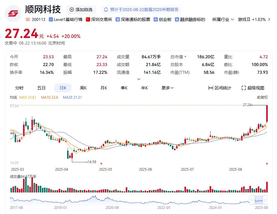This screenshot has height=214, width=277.
Task: Open 超级视图 super view
Action: 253,88
